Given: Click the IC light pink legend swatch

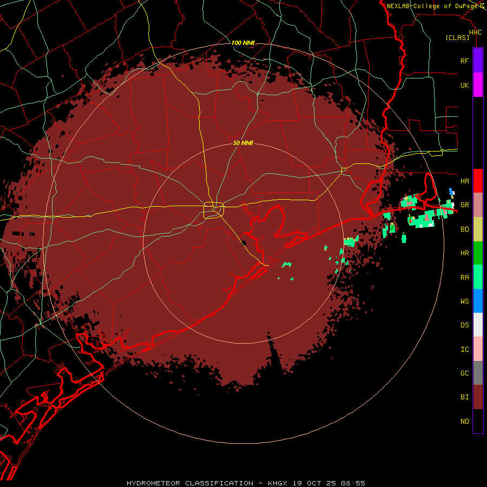Looking at the screenshot, I should (478, 349).
